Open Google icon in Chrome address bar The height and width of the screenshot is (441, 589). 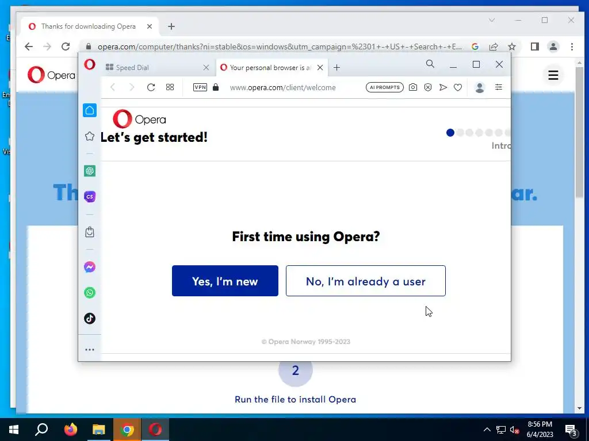475,47
